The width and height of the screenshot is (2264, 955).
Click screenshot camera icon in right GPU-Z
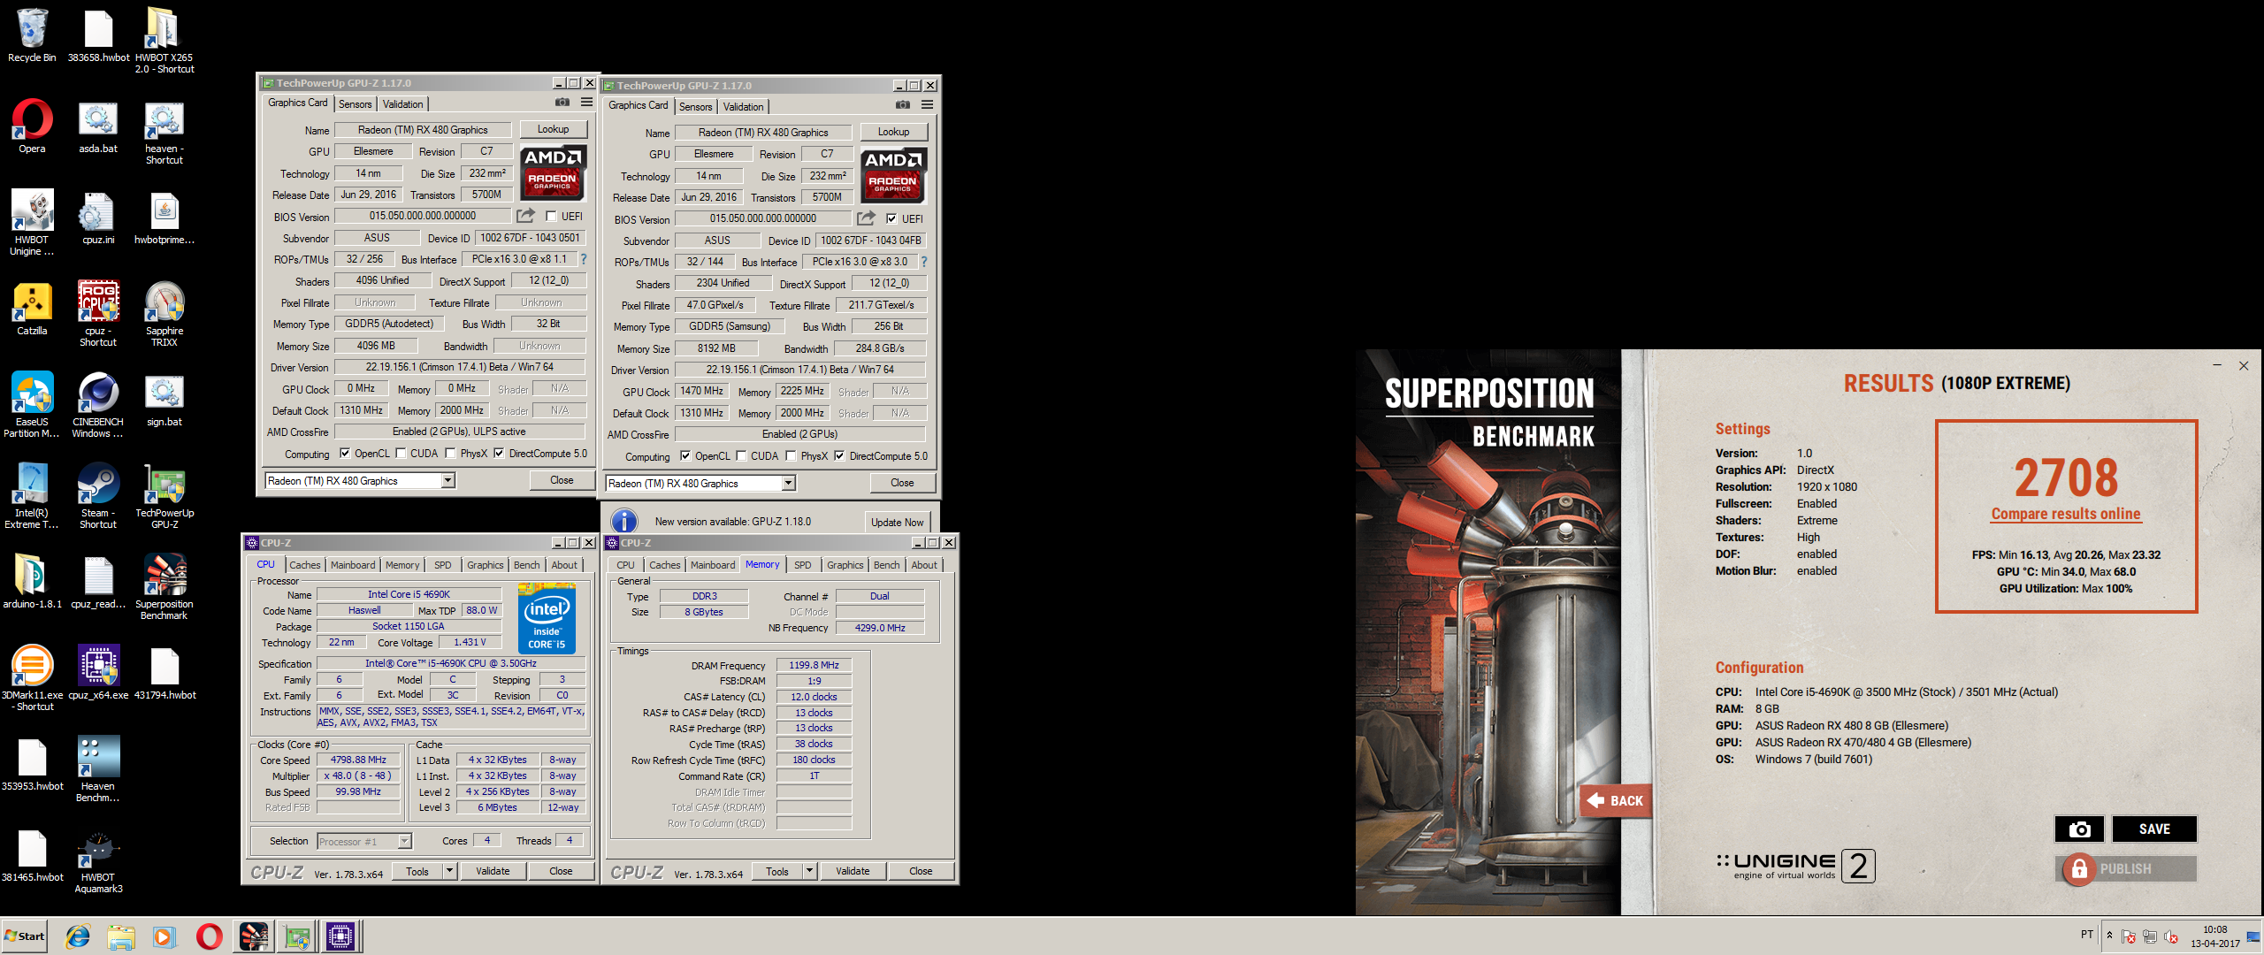click(x=902, y=105)
